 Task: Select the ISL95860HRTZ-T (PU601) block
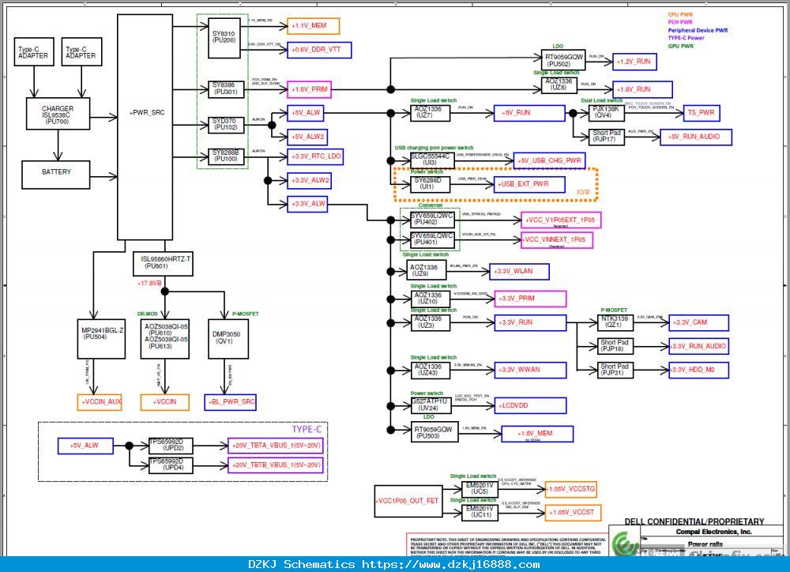pyautogui.click(x=163, y=264)
